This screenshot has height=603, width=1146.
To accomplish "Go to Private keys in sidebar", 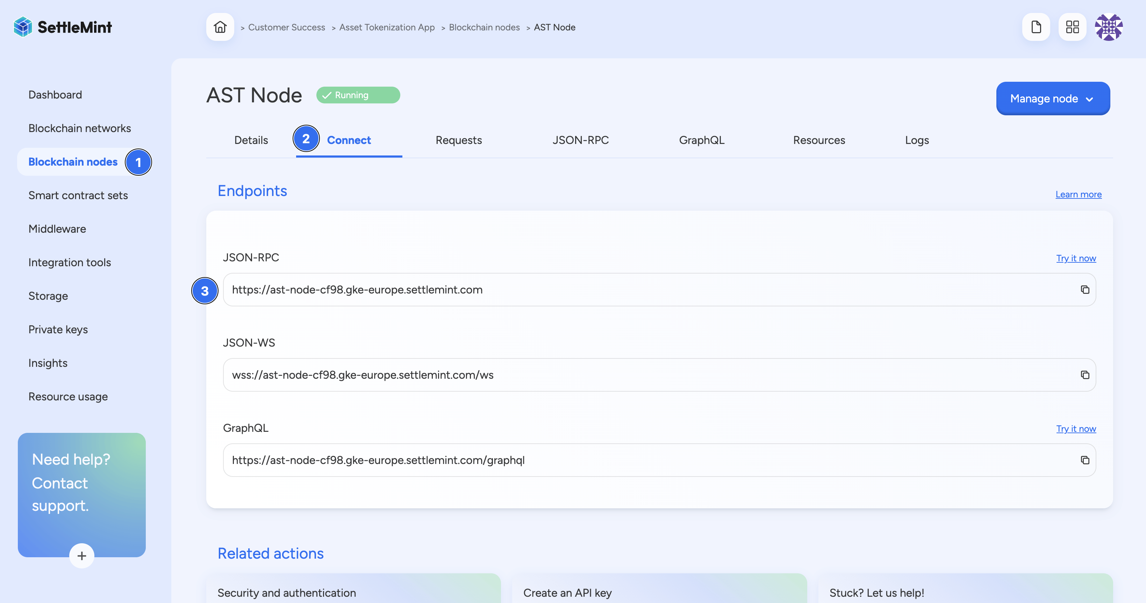I will tap(58, 329).
